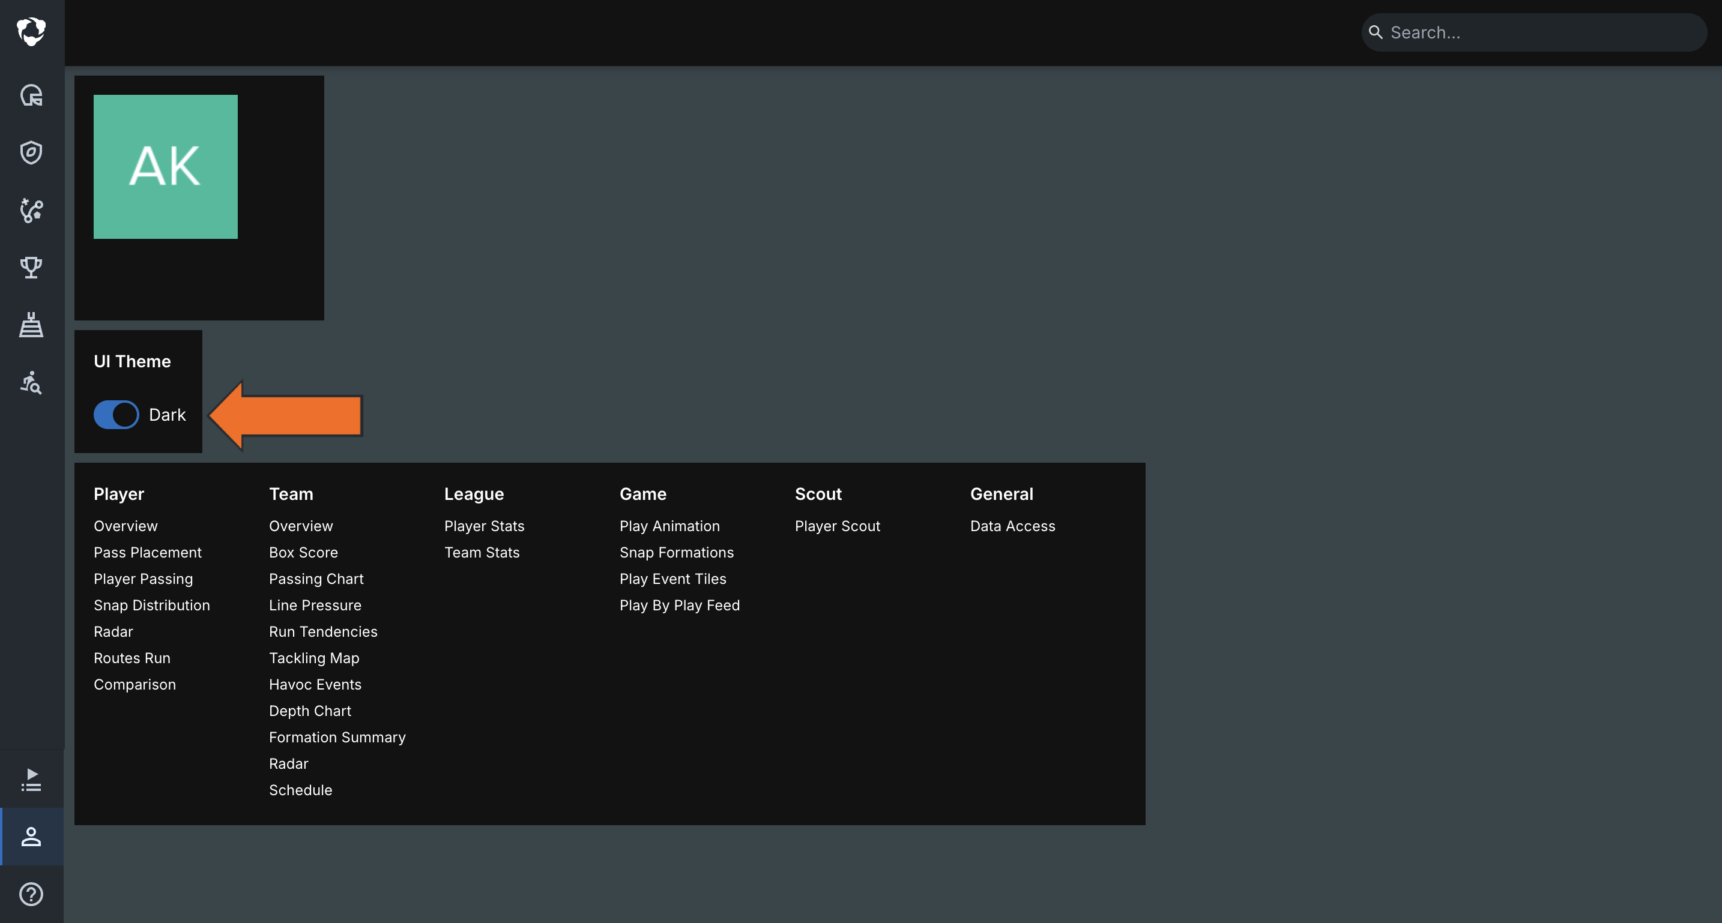Click into the Search field
This screenshot has width=1722, height=923.
(1534, 32)
